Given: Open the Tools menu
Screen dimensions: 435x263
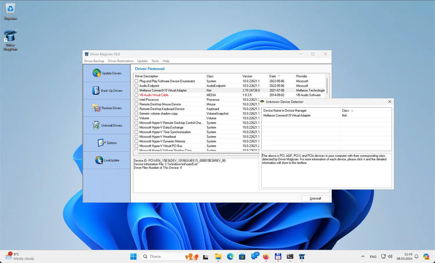Looking at the screenshot, I should pyautogui.click(x=155, y=61).
